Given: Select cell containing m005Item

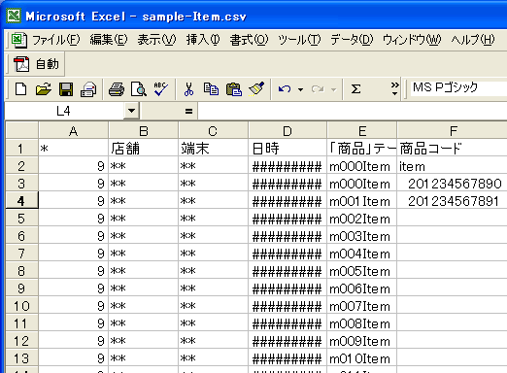Looking at the screenshot, I should [x=362, y=271].
